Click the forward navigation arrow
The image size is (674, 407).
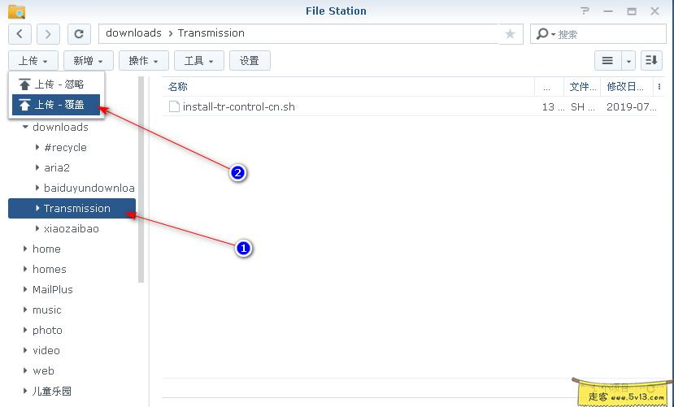48,33
